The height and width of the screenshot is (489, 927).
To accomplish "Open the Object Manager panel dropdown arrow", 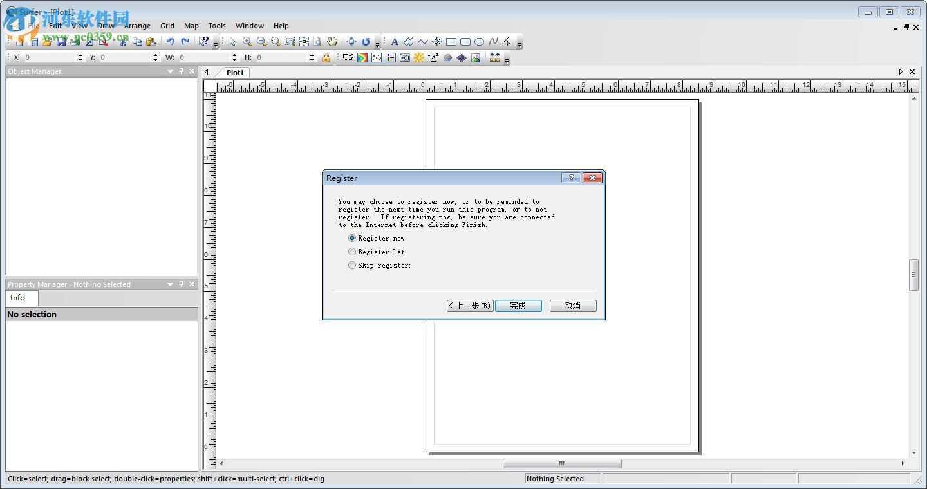I will click(170, 71).
